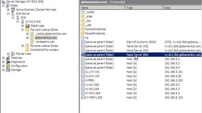Sort records by Name column header

pyautogui.click(x=103, y=8)
